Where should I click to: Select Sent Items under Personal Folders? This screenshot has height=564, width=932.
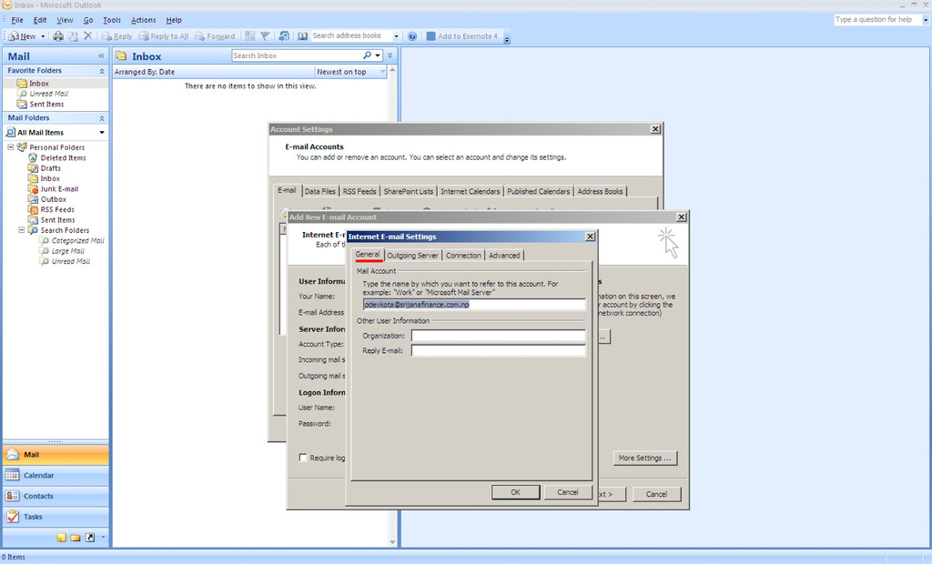click(57, 220)
